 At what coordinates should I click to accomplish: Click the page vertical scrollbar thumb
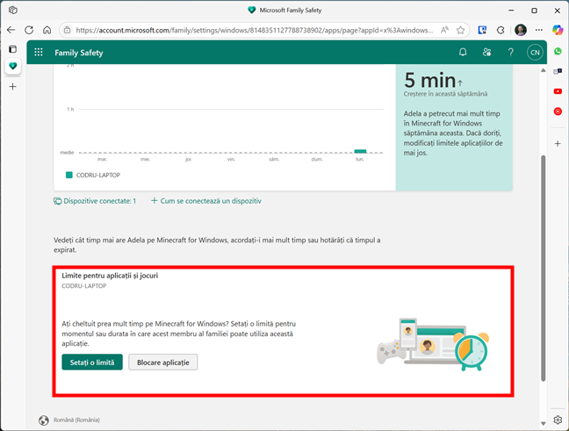[x=544, y=269]
